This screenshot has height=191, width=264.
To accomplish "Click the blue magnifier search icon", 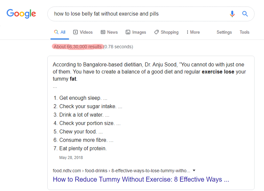I will click(x=245, y=14).
